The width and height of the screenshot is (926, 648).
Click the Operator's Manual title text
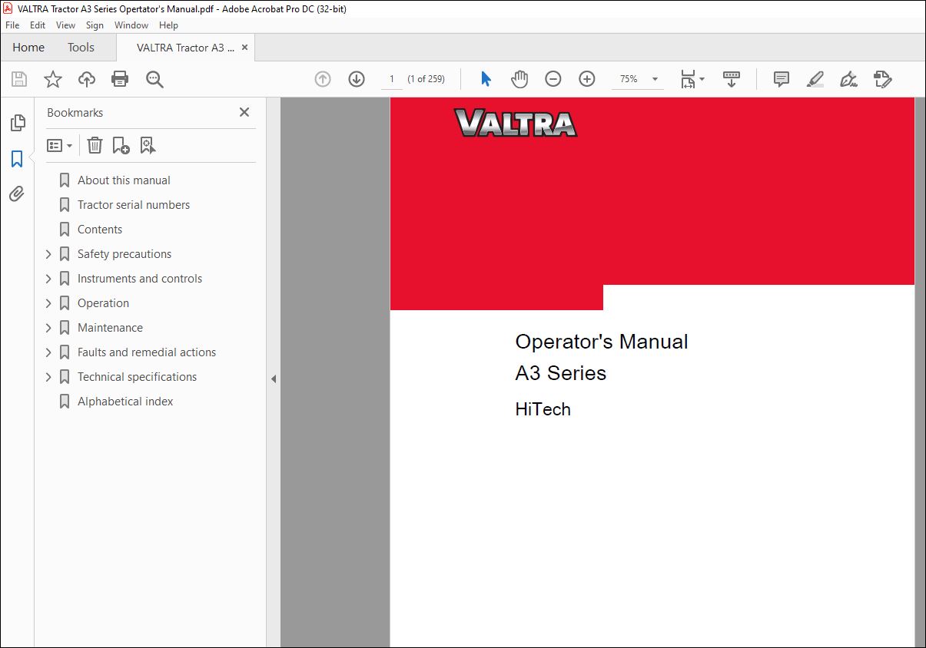pos(602,342)
